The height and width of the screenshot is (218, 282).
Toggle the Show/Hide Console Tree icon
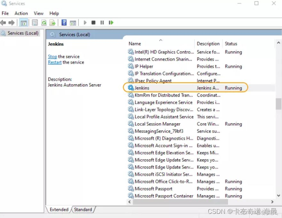[23, 23]
